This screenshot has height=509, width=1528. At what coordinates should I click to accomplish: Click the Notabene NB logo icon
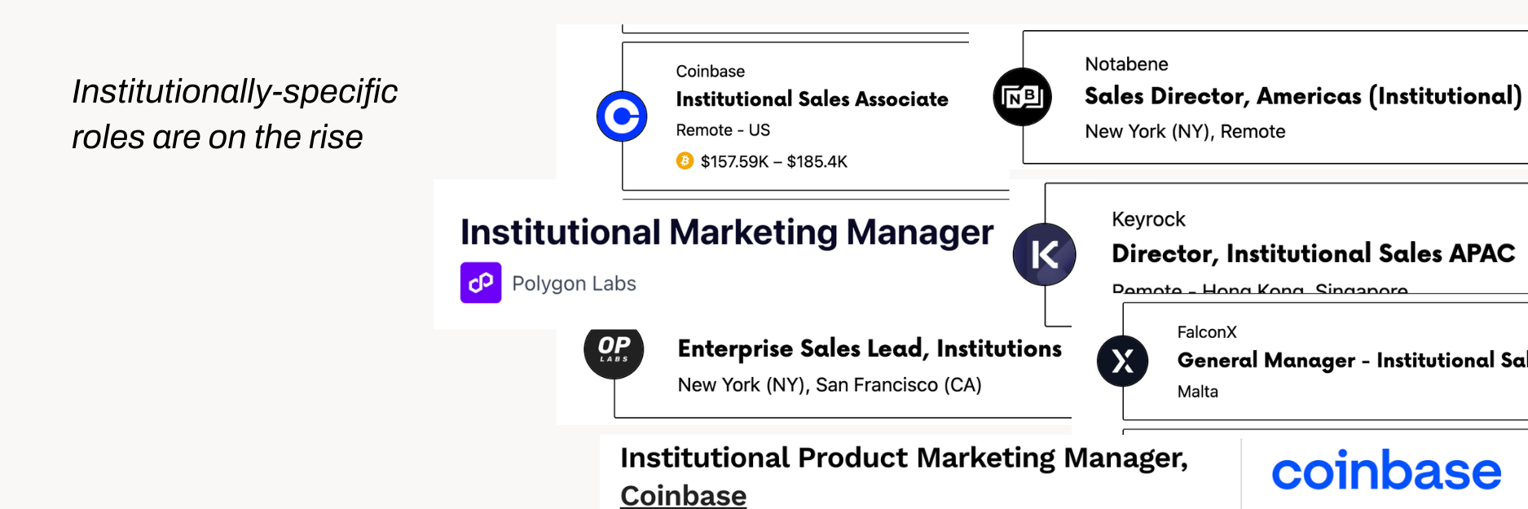(x=1022, y=97)
